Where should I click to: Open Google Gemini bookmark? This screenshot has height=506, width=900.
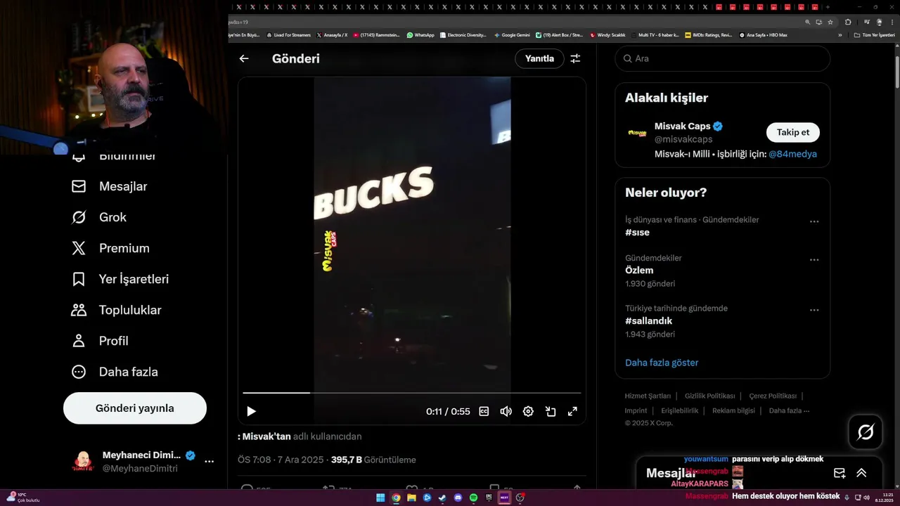point(512,34)
